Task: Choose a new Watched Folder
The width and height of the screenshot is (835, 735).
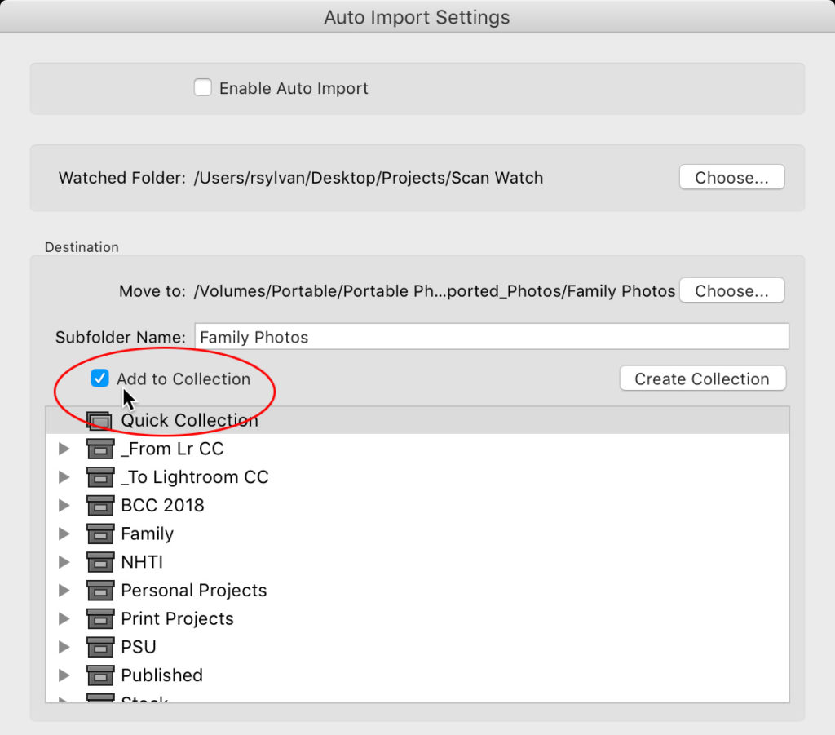Action: point(731,177)
